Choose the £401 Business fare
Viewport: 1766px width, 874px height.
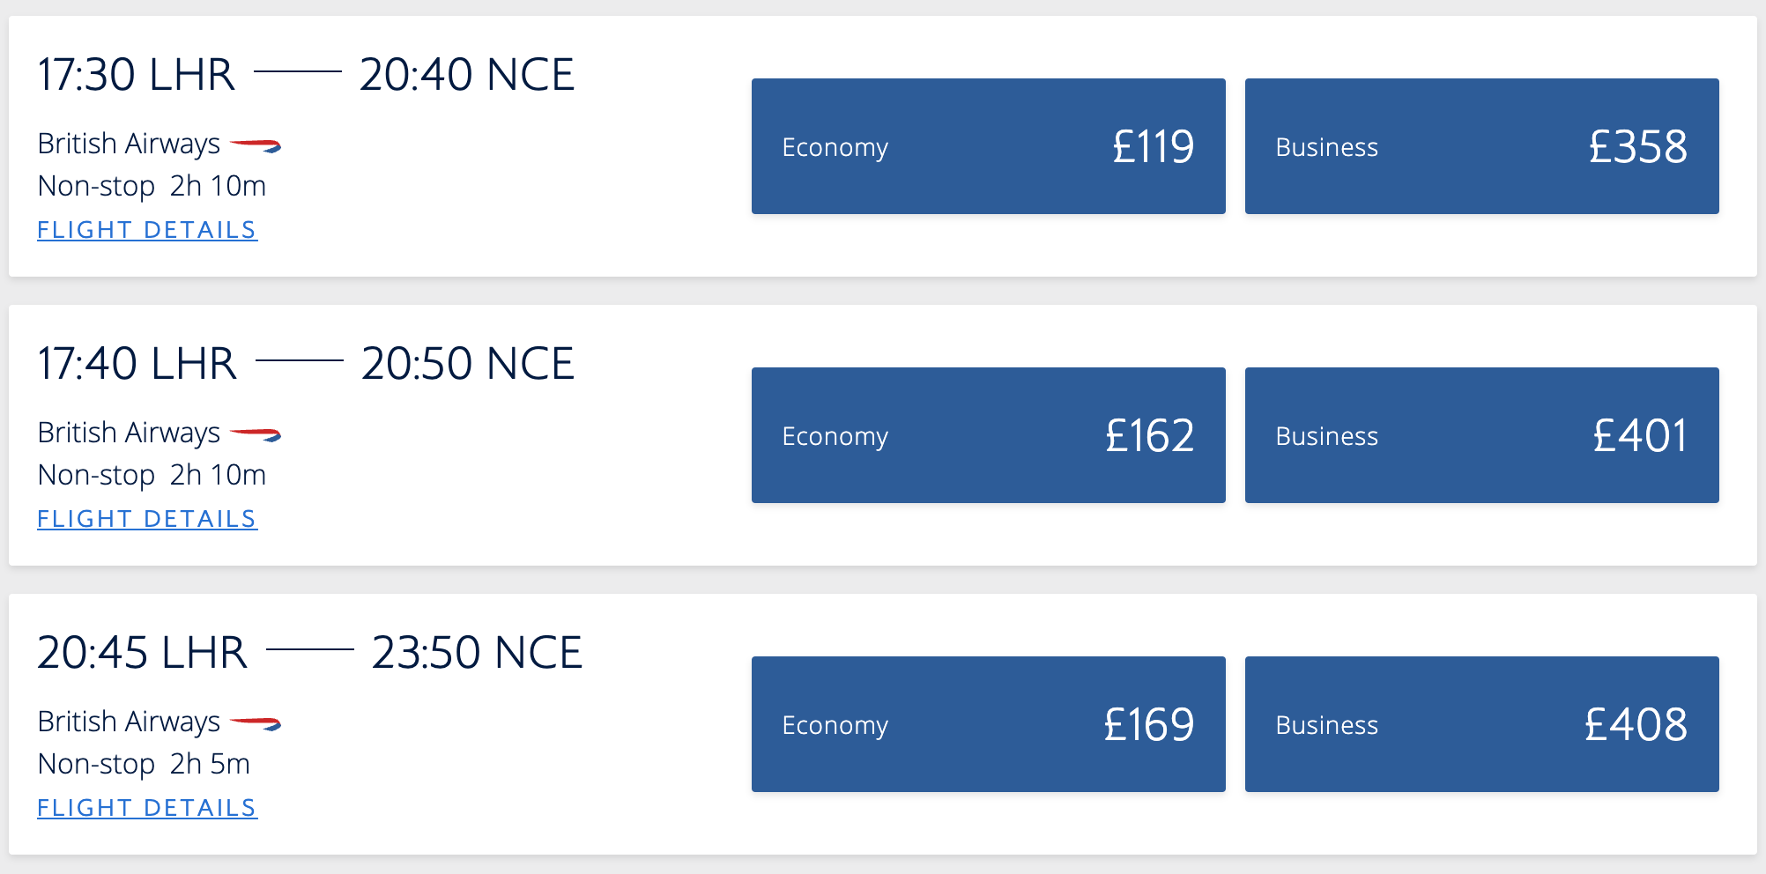1481,435
